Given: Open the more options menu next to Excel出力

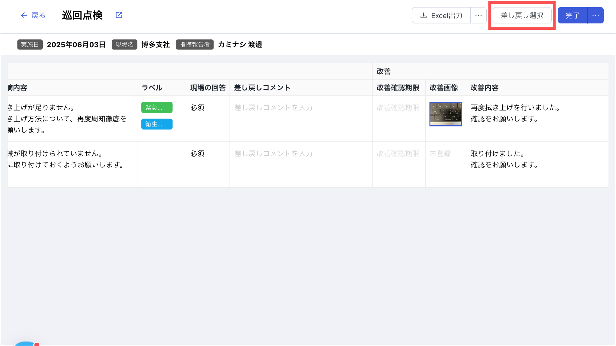Looking at the screenshot, I should (478, 15).
